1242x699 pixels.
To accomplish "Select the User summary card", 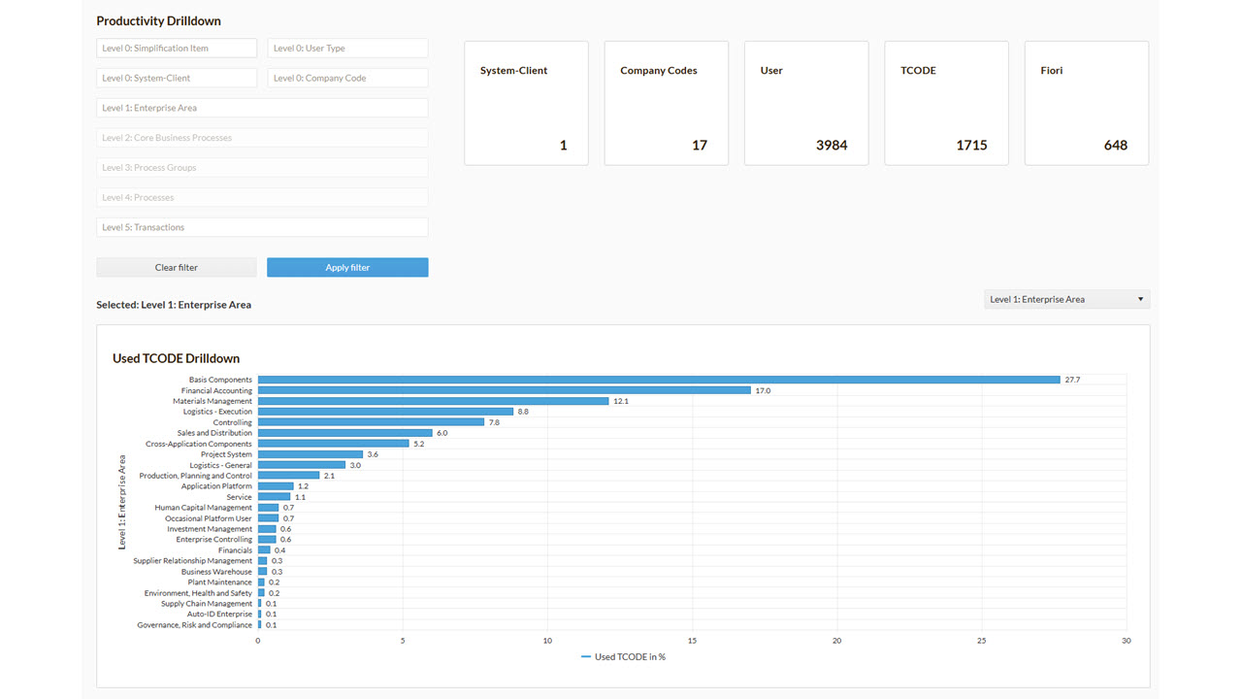I will pos(806,103).
